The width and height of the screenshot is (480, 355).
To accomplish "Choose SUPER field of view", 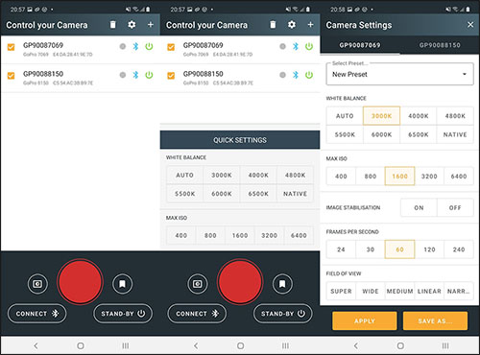I will (x=341, y=291).
